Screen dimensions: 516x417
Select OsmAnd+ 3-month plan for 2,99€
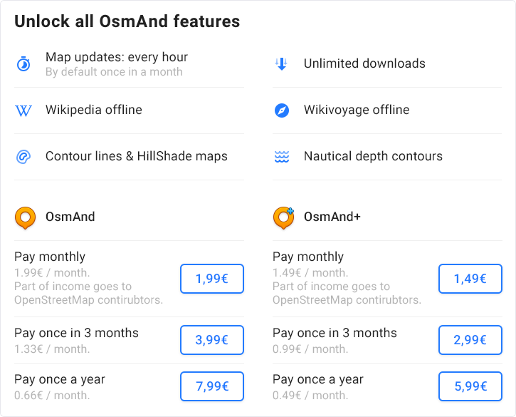point(470,340)
